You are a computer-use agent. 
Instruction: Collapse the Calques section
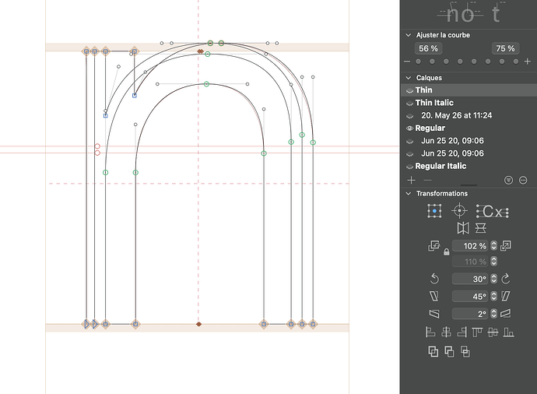409,78
